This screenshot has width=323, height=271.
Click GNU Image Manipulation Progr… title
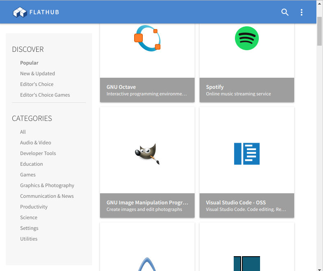147,203
